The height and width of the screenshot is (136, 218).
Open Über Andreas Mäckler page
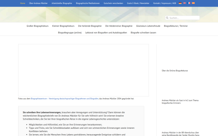(x=39, y=3)
